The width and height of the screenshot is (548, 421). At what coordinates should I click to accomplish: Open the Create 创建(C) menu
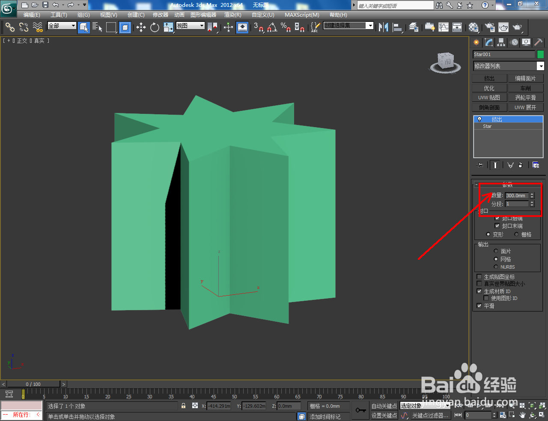click(x=136, y=15)
